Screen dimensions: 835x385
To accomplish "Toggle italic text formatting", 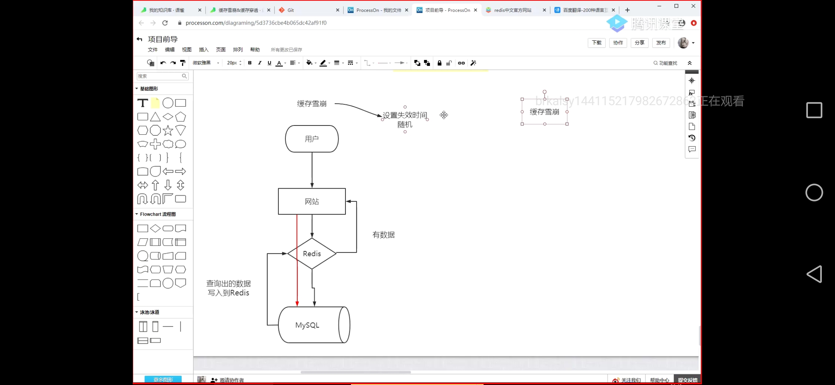I will [x=259, y=63].
